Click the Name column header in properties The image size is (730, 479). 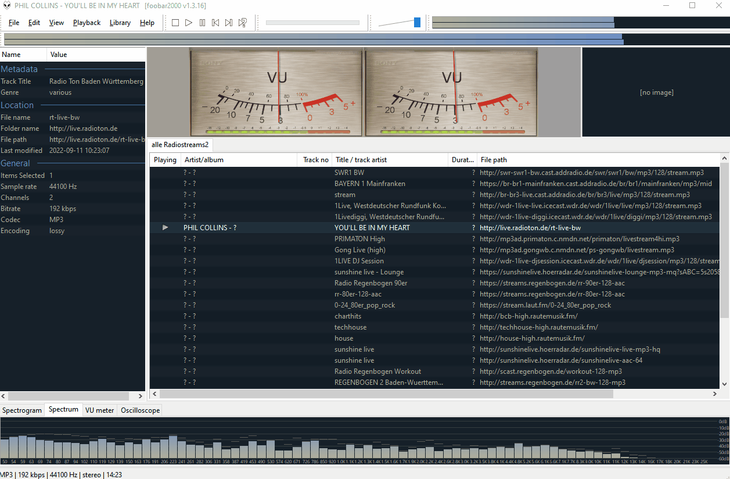23,55
